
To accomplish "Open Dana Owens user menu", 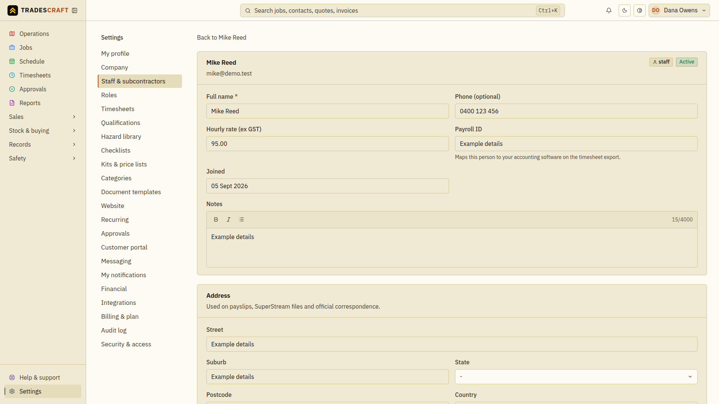I will [679, 10].
